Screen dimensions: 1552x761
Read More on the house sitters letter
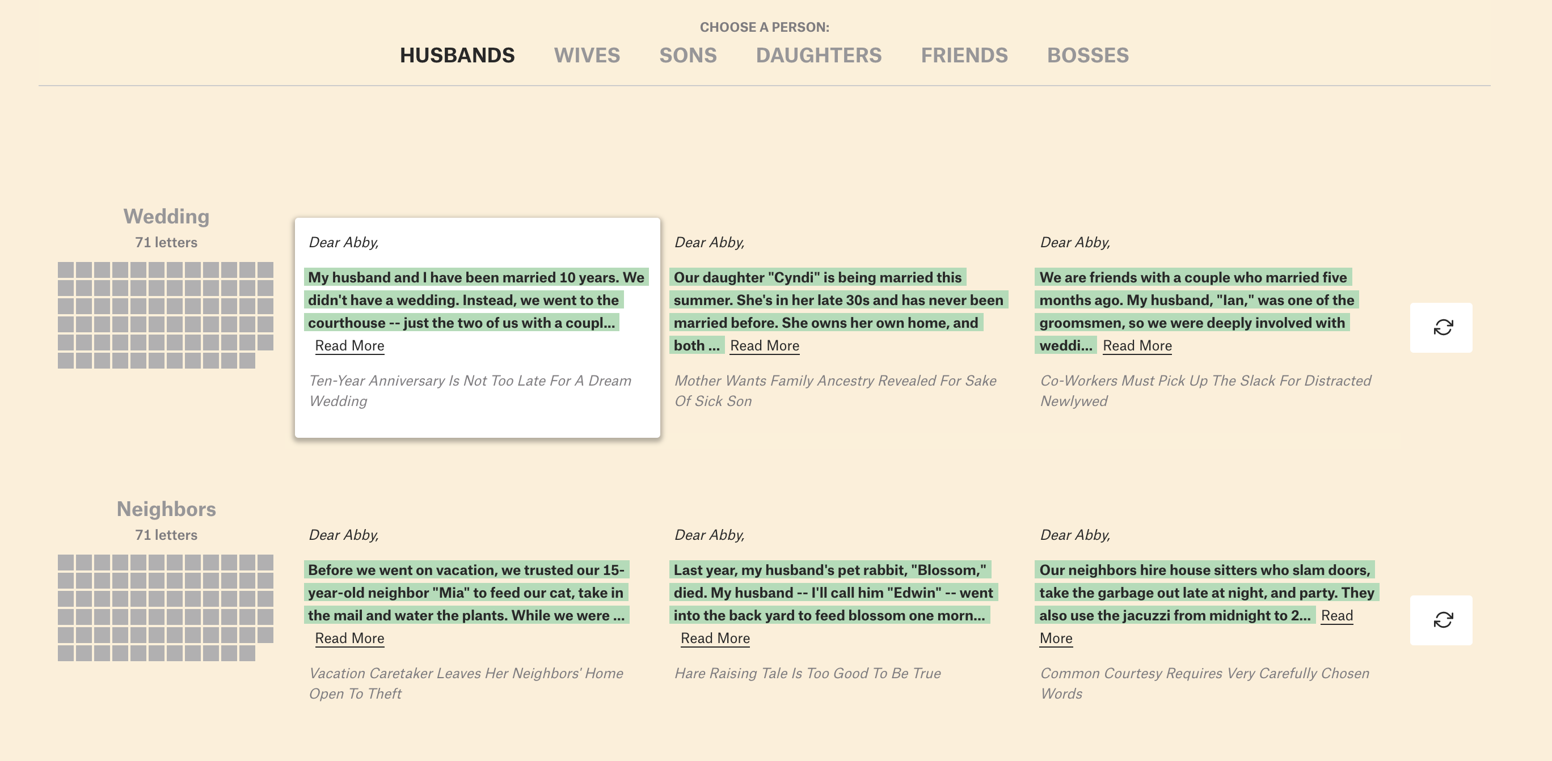[1336, 615]
